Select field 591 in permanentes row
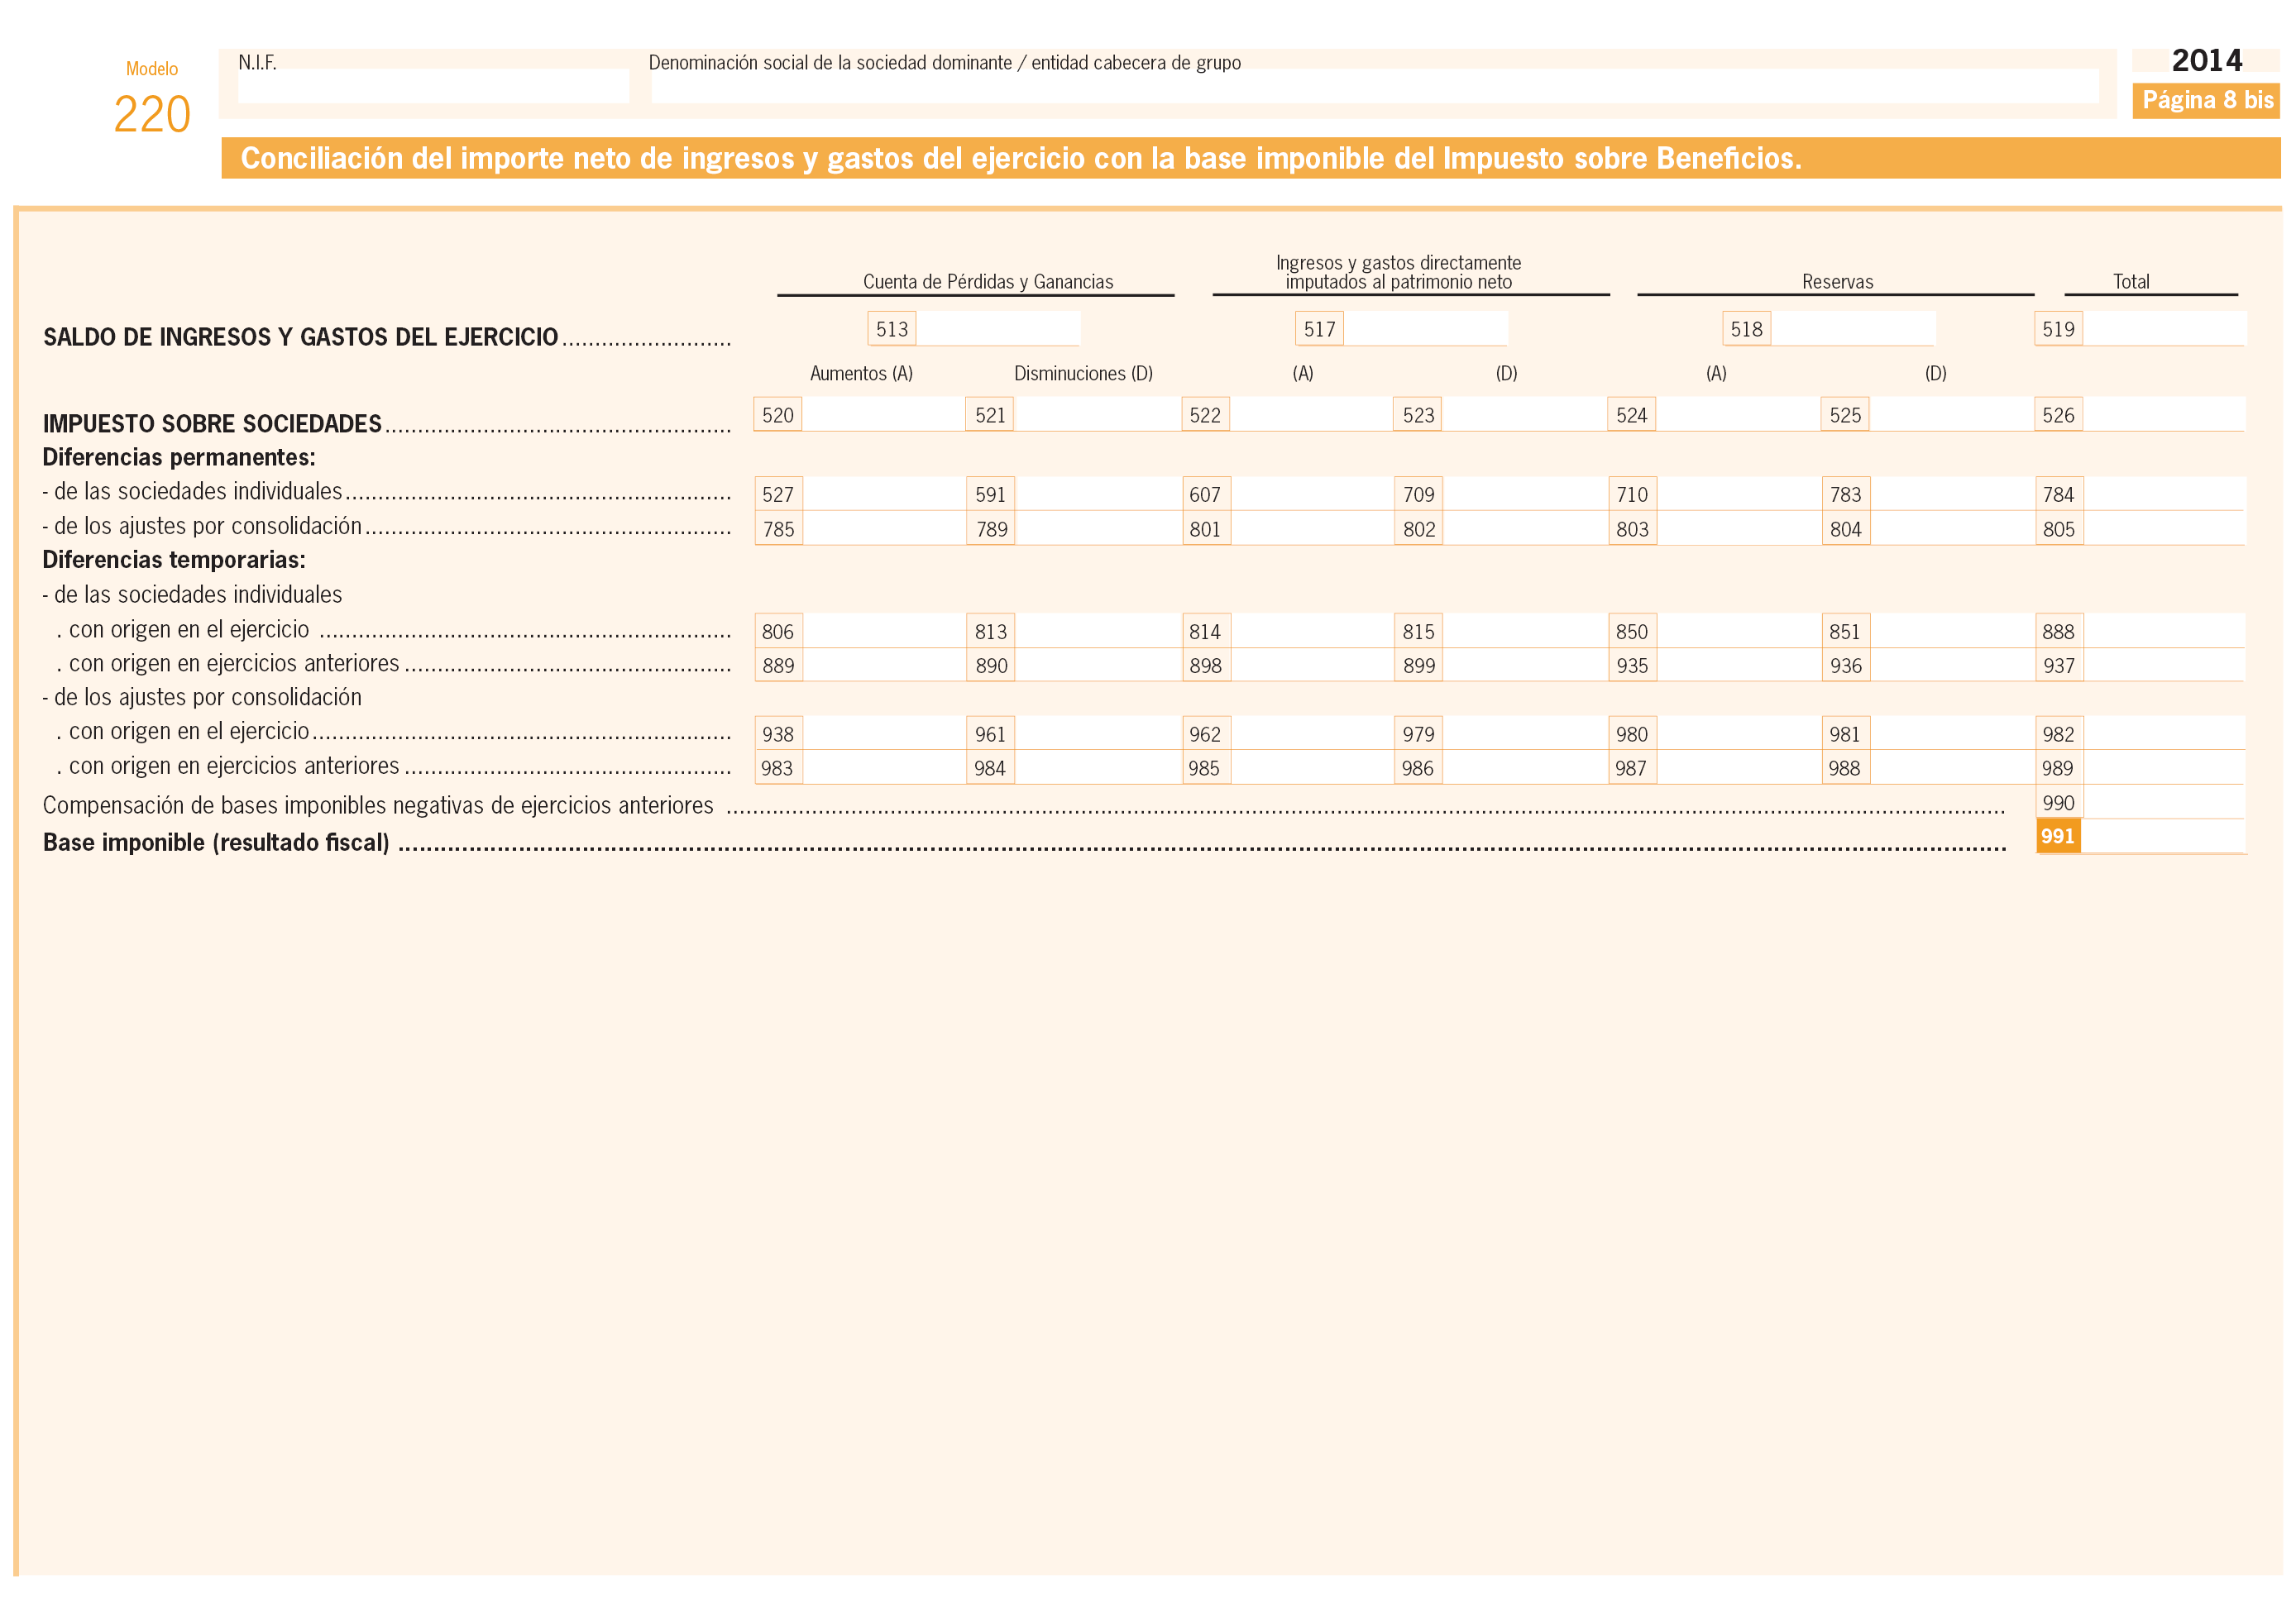 (1098, 494)
